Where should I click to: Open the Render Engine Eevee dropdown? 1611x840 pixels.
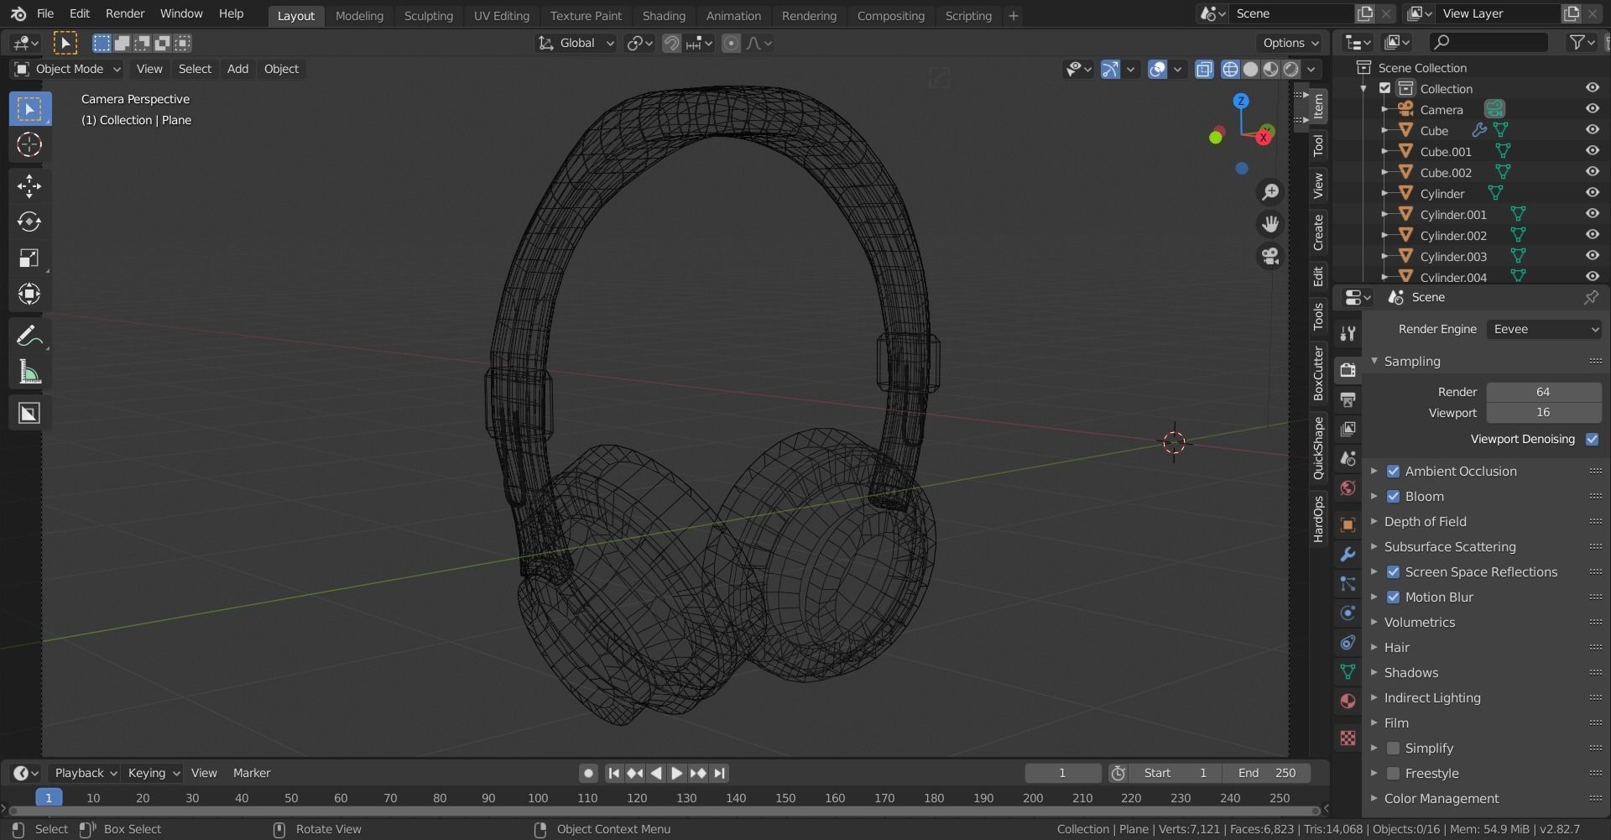tap(1544, 329)
